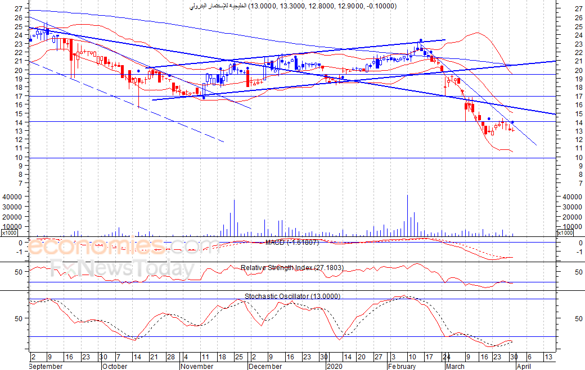Select the Relative Strength Index (27.1803) label

292,267
